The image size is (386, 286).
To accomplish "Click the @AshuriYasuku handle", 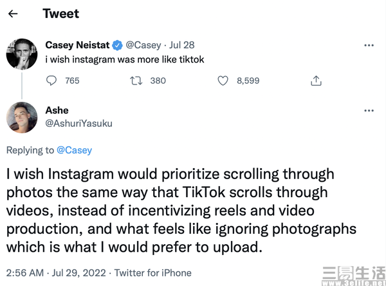I will (78, 123).
